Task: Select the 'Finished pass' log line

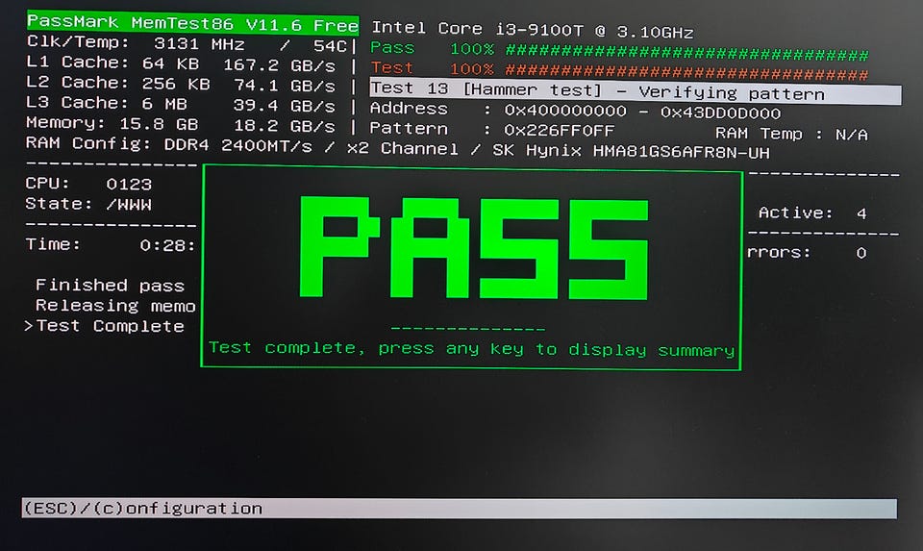Action: [x=110, y=286]
